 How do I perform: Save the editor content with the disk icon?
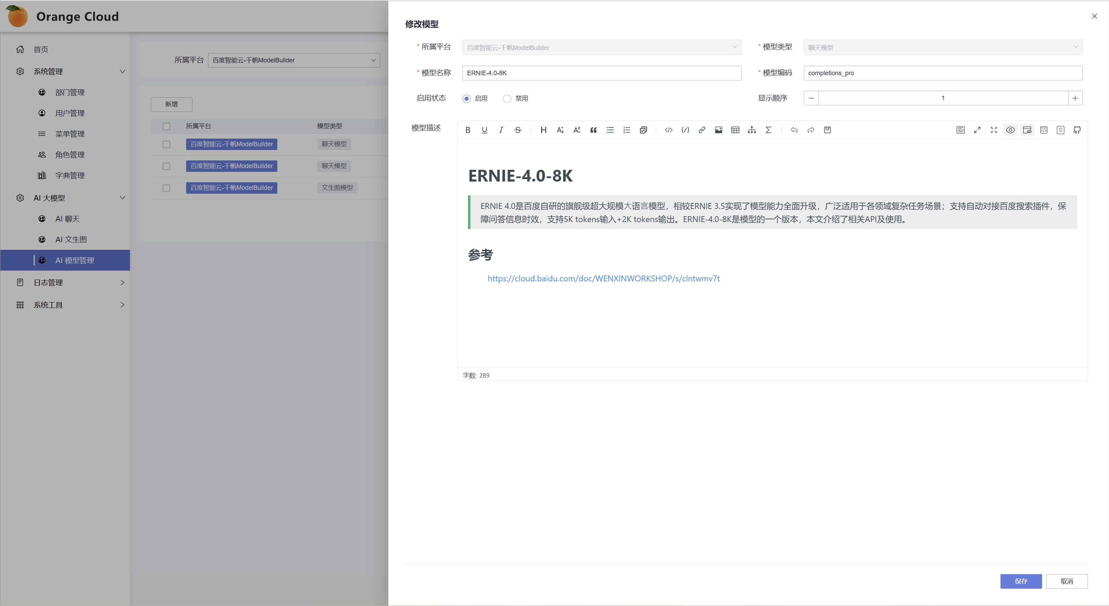click(828, 130)
